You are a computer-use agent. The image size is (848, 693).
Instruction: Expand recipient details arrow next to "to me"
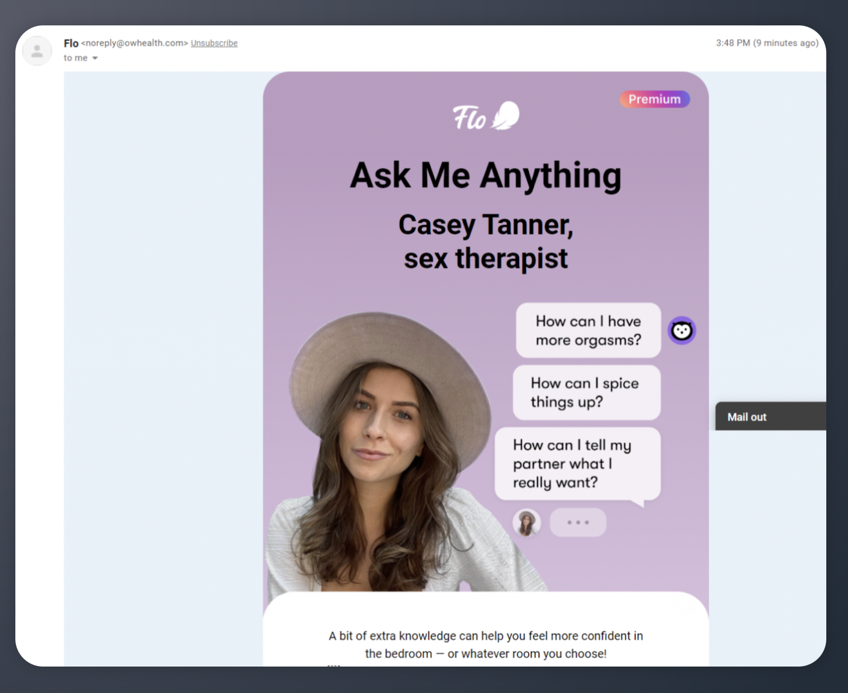point(95,58)
